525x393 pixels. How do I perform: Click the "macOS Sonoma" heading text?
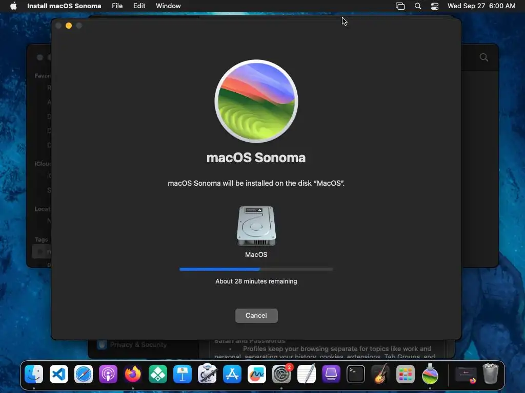point(256,158)
